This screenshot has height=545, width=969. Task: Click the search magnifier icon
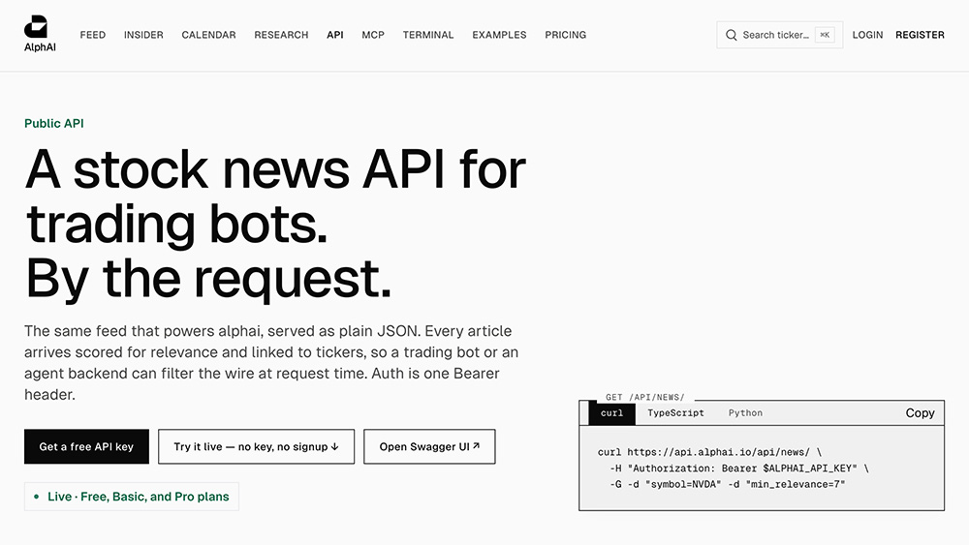[x=731, y=35]
